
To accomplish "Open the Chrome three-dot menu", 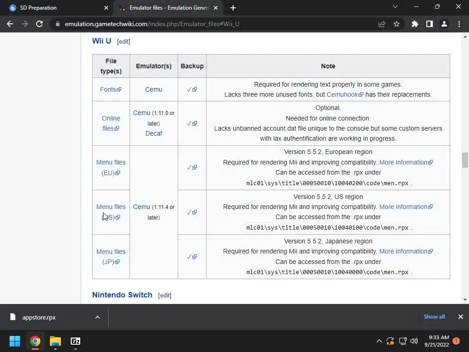I will coord(459,24).
